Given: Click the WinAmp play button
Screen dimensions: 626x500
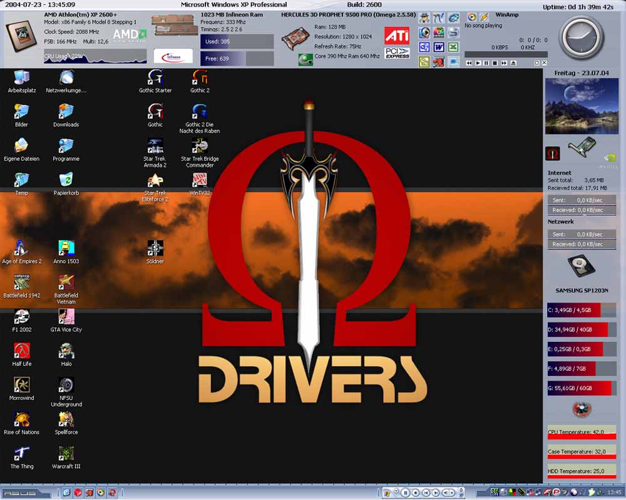Looking at the screenshot, I should point(478,63).
